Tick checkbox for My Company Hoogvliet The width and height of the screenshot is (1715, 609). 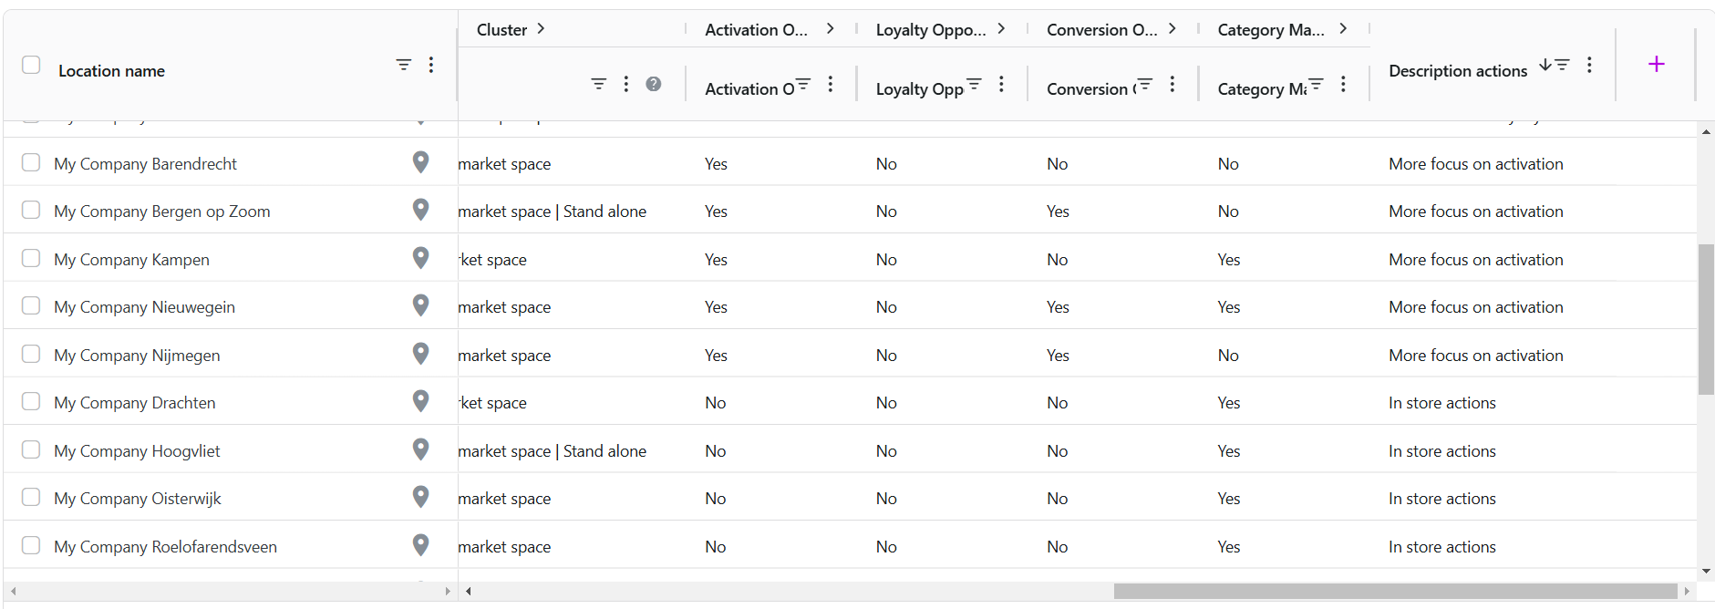[x=31, y=449]
